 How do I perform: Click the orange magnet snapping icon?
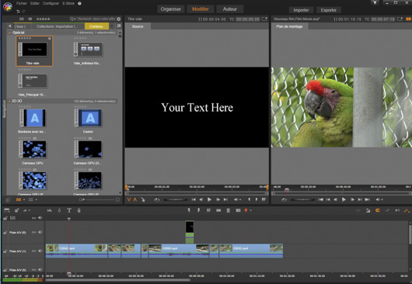[378, 210]
